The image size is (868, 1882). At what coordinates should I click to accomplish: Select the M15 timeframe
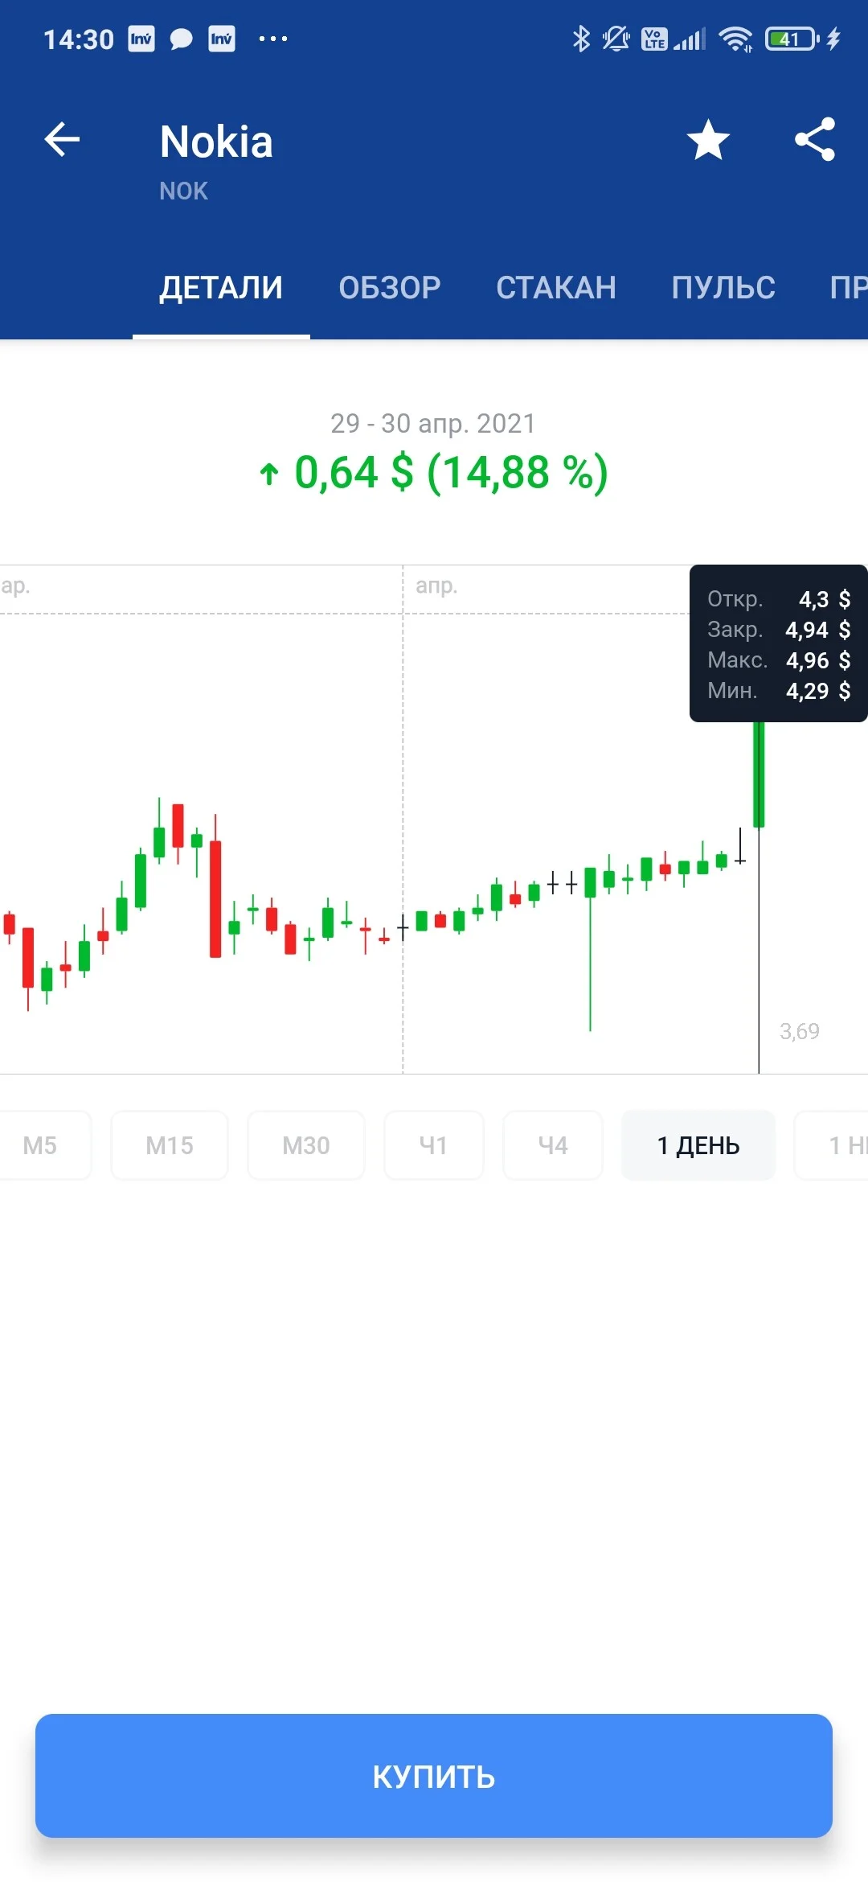click(170, 1145)
